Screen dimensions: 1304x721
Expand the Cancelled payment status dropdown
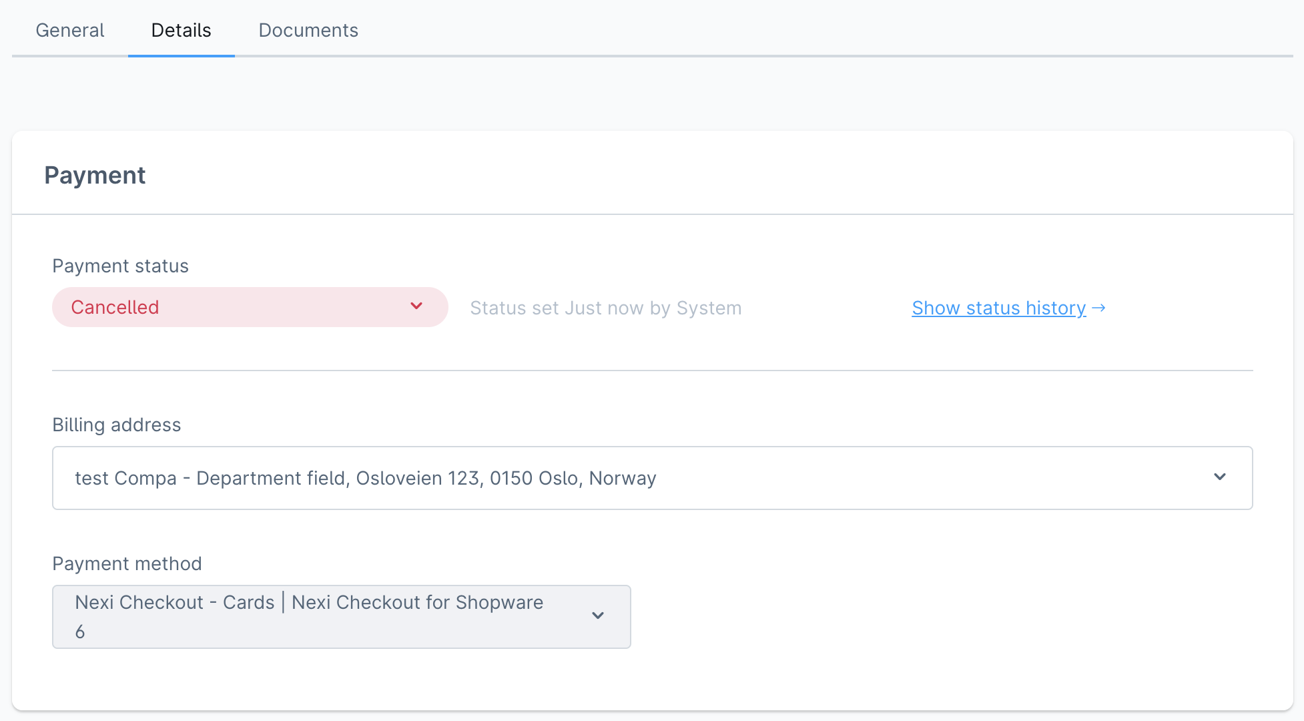click(250, 307)
